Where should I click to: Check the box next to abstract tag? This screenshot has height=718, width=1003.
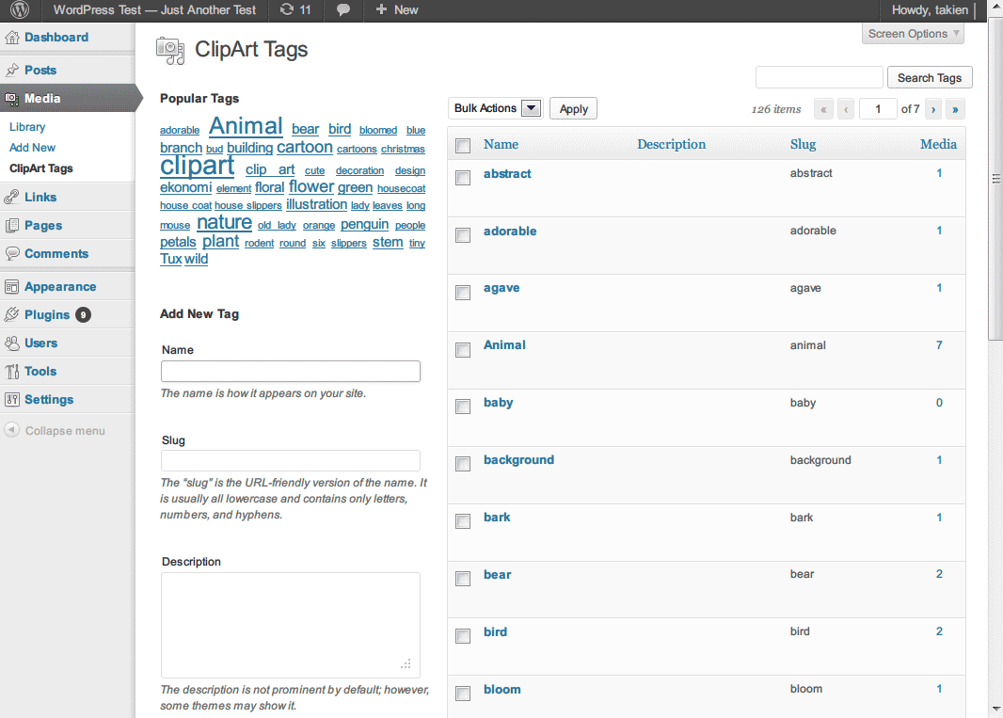[x=463, y=178]
